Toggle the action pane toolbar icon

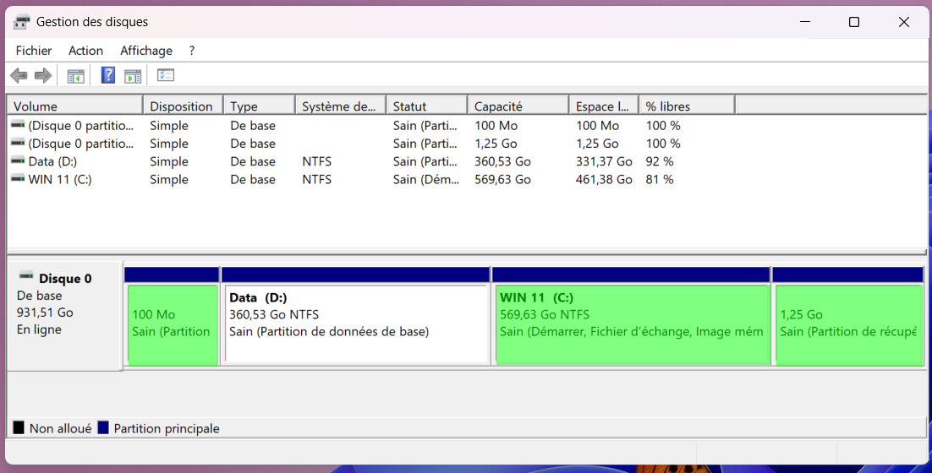click(133, 76)
